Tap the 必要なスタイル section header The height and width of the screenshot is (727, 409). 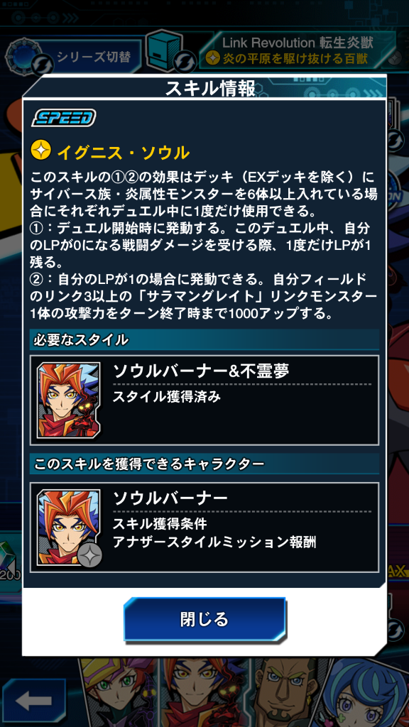204,339
